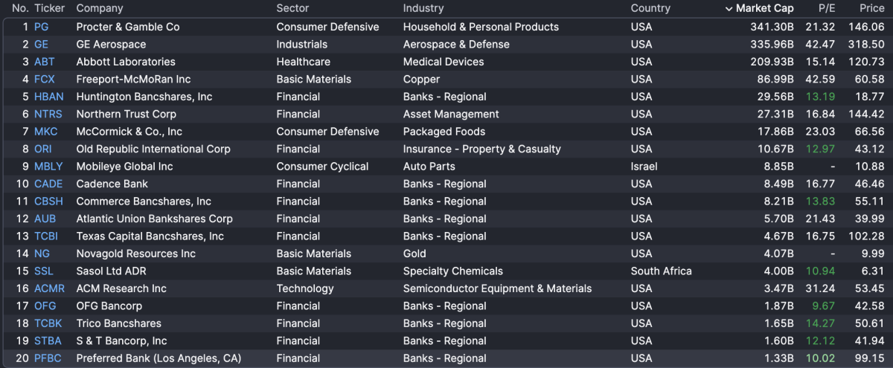
Task: Select the ABT ticker link
Action: tap(44, 62)
